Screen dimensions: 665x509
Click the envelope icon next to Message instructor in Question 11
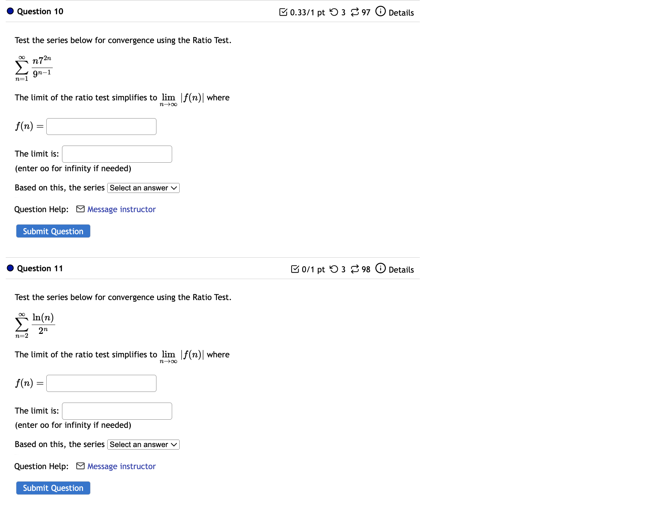(80, 466)
